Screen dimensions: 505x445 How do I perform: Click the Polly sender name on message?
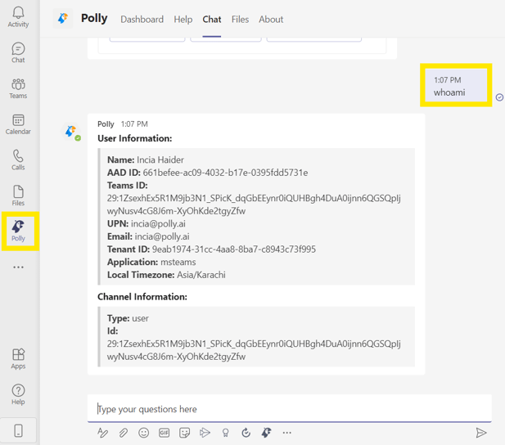pyautogui.click(x=106, y=124)
